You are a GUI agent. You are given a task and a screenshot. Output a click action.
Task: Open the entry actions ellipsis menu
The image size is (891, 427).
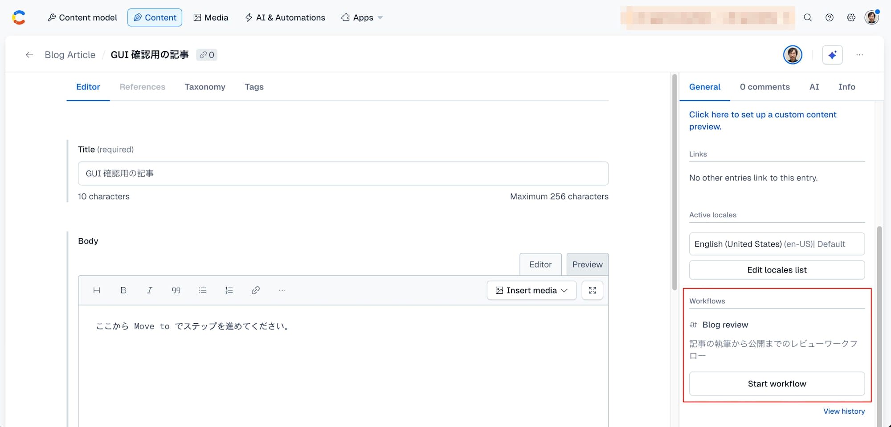[x=859, y=55]
